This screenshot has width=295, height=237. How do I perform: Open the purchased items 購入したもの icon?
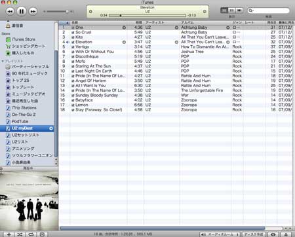pos(8,53)
